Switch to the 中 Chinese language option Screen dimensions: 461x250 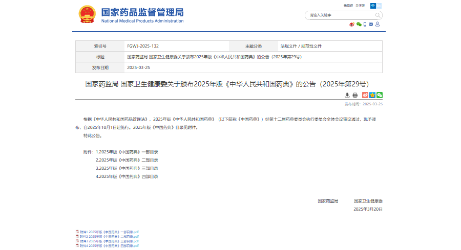tap(373, 6)
